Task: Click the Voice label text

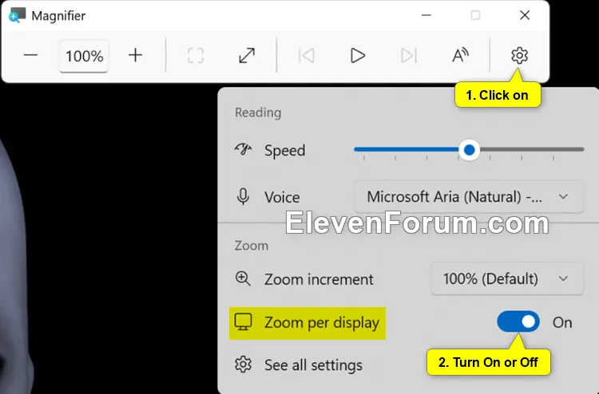Action: [x=282, y=197]
